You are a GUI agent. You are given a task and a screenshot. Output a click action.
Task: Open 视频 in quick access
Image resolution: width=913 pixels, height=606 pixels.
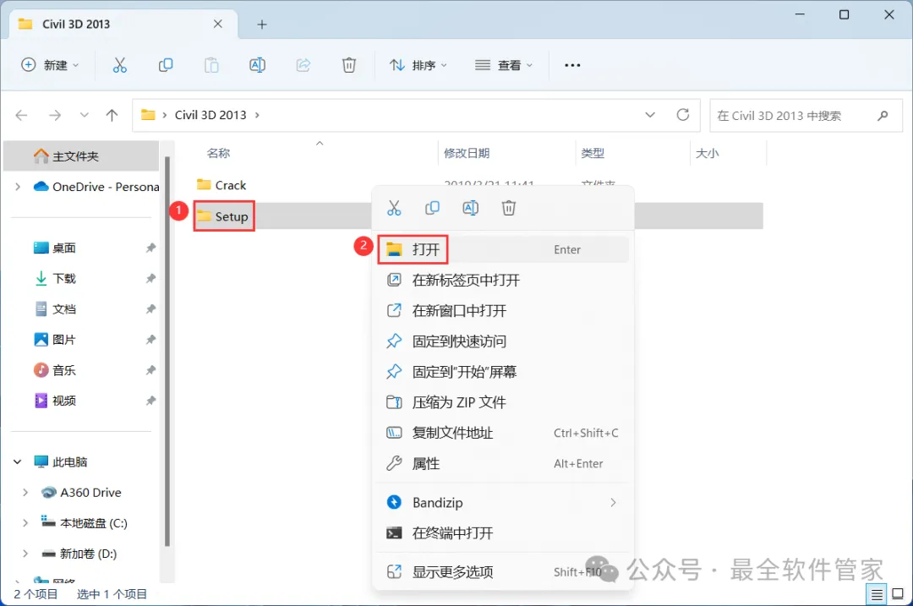[x=55, y=401]
